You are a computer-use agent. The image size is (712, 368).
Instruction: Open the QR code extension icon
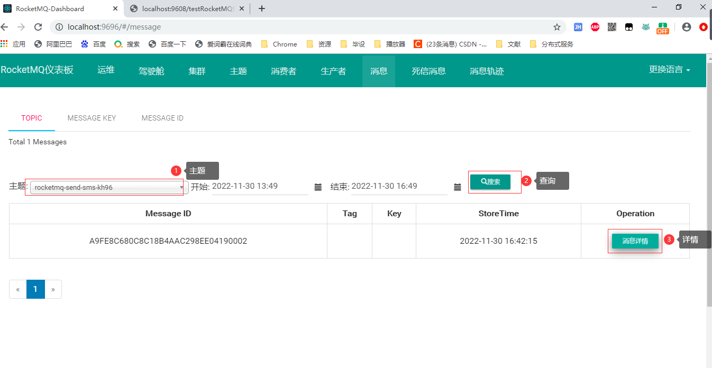pyautogui.click(x=612, y=27)
